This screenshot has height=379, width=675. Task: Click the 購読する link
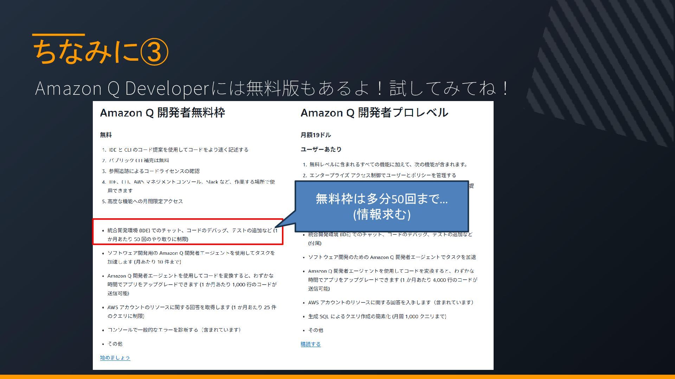pos(310,344)
